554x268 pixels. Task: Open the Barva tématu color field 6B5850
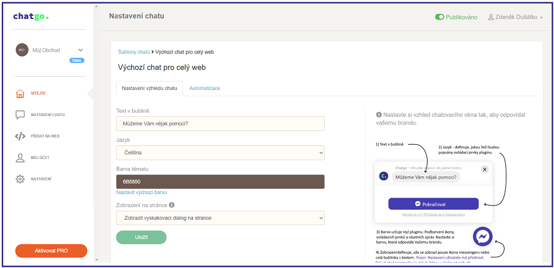[220, 182]
